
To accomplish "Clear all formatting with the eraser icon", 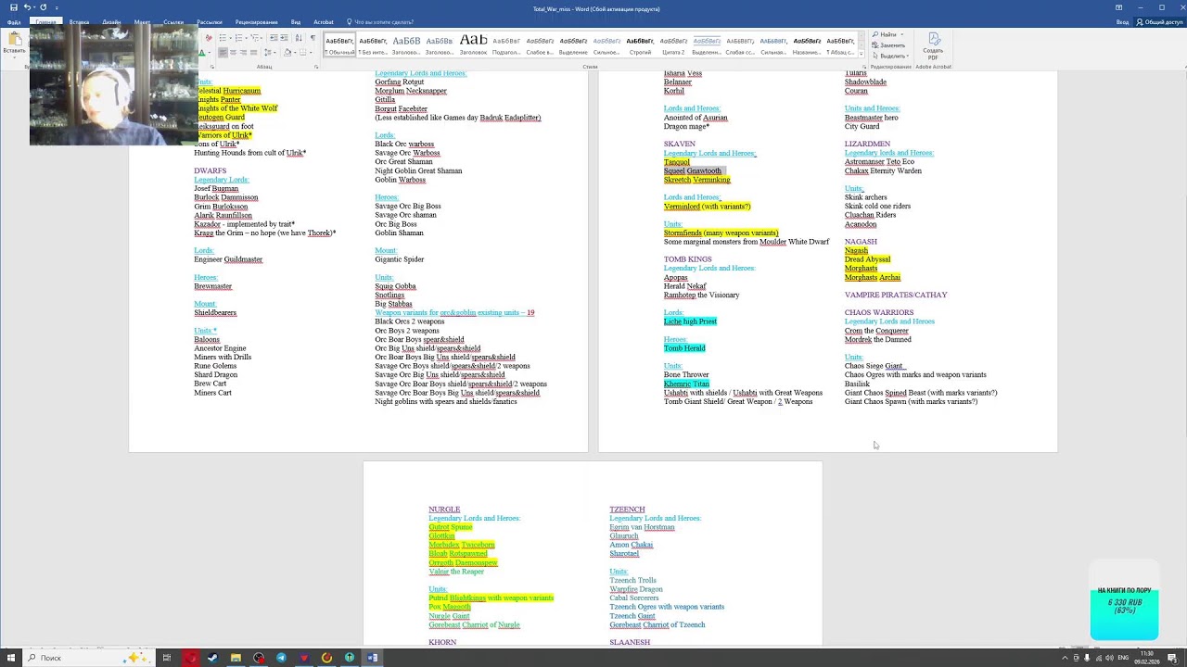I will 209,38.
